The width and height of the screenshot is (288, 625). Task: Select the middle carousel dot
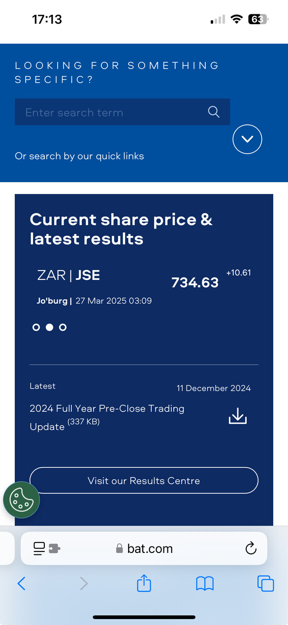(49, 327)
